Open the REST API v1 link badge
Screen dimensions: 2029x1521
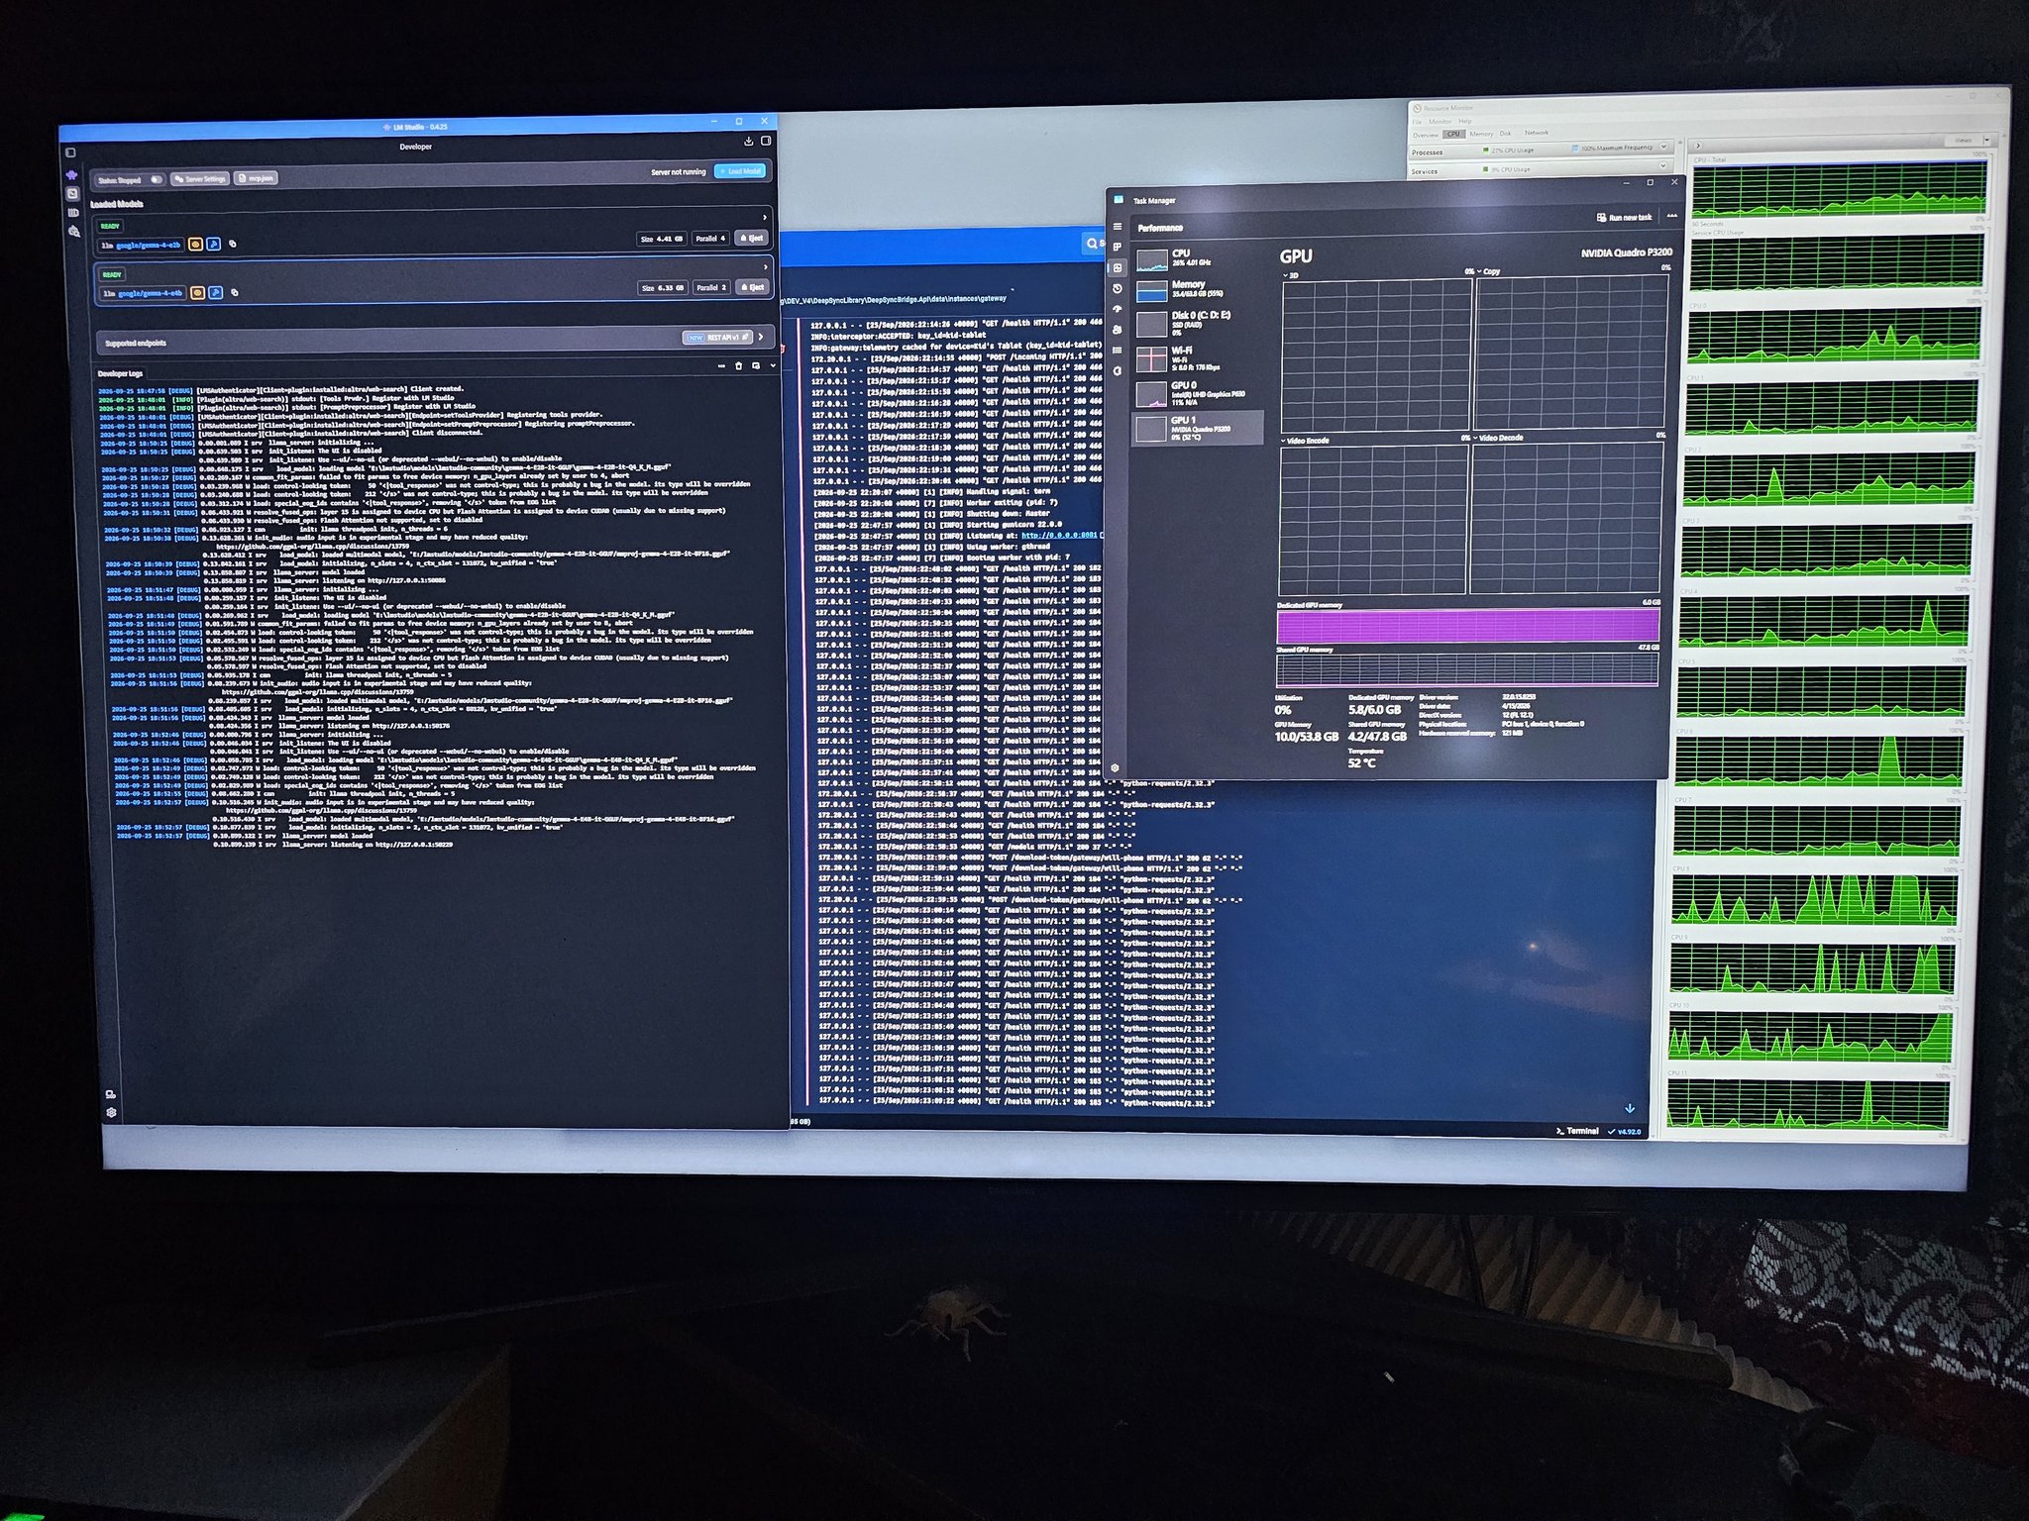[x=717, y=338]
